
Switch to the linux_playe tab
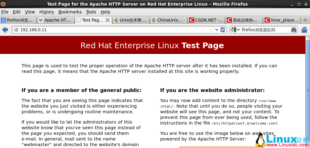tap(282, 20)
